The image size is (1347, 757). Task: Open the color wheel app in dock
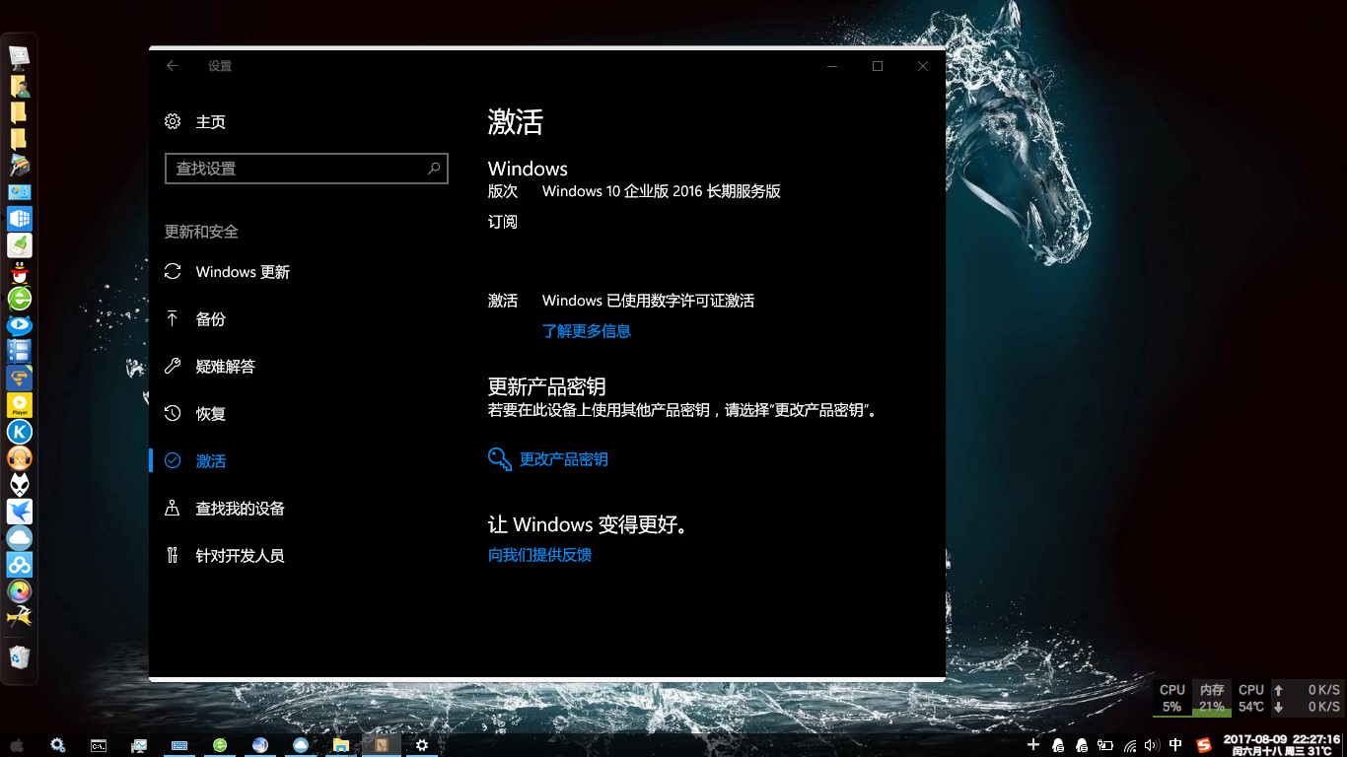pos(20,591)
